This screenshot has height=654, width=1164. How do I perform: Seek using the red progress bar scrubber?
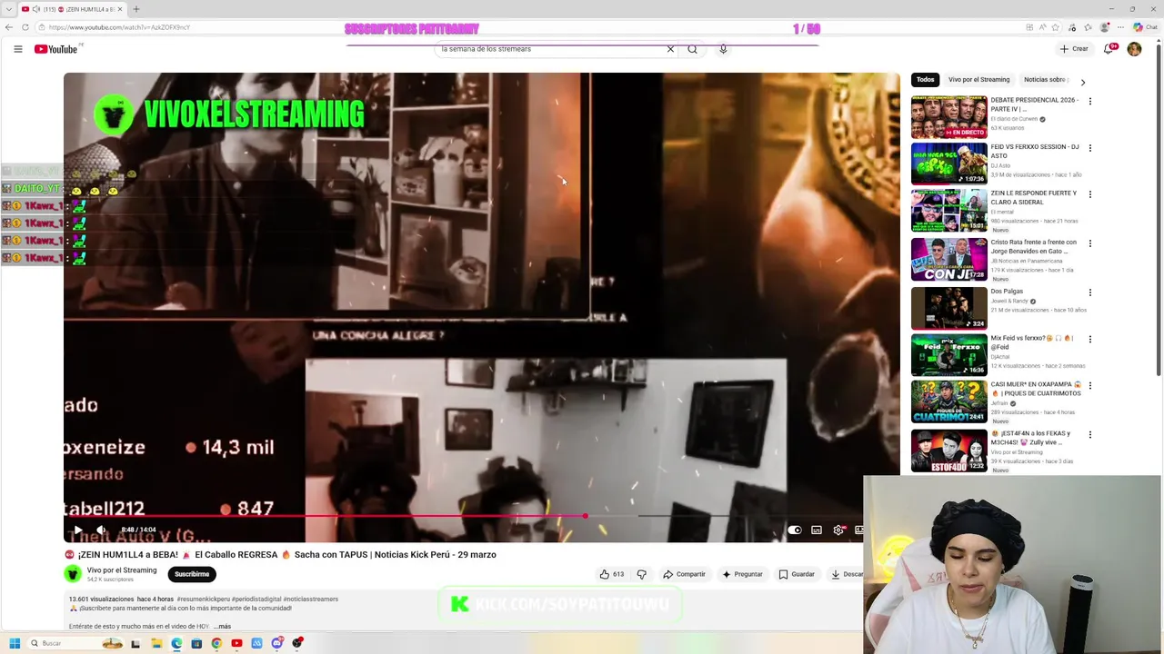click(585, 516)
